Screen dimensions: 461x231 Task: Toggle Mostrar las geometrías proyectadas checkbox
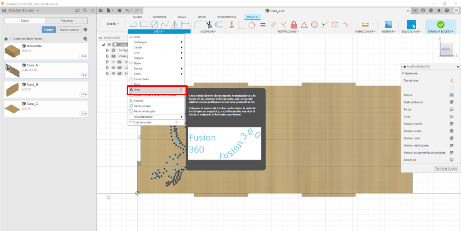451,152
